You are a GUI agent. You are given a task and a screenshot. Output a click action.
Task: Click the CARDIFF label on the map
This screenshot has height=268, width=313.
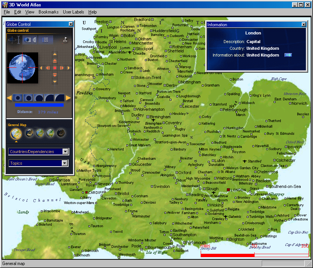(x=96, y=192)
